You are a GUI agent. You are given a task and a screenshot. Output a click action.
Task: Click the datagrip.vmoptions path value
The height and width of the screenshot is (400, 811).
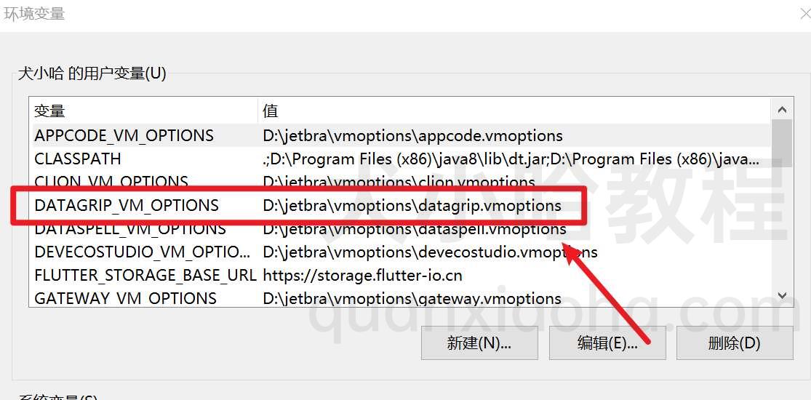[x=412, y=205]
